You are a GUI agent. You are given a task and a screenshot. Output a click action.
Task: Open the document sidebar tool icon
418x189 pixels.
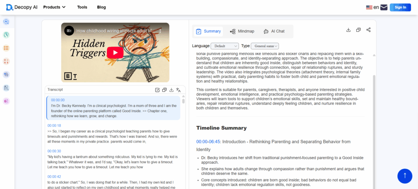pyautogui.click(x=7, y=88)
